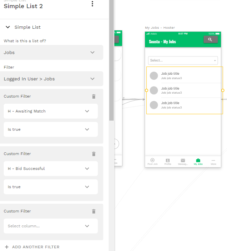The height and width of the screenshot is (251, 227).
Task: Collapse the Simple List section
Action: coord(8,27)
